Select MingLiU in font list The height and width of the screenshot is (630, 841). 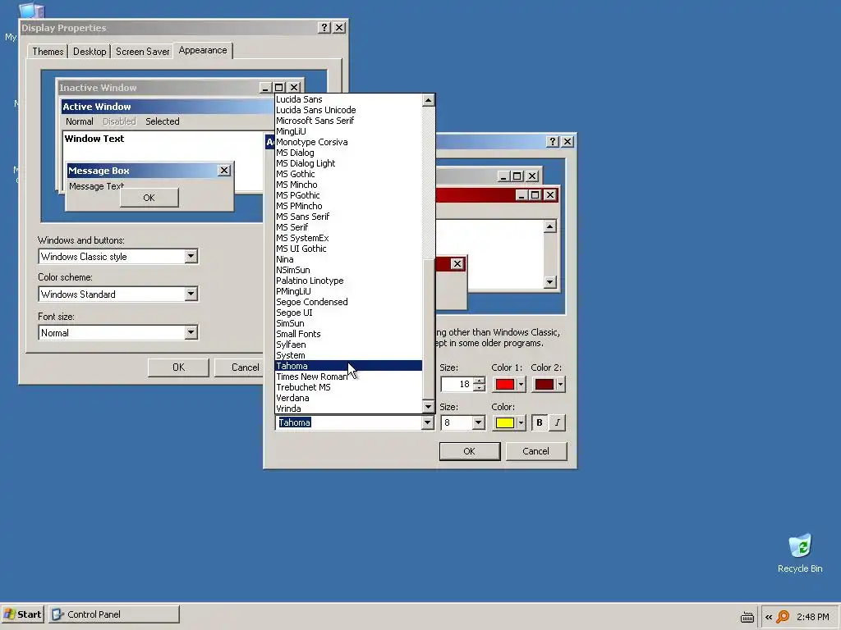tap(348, 131)
